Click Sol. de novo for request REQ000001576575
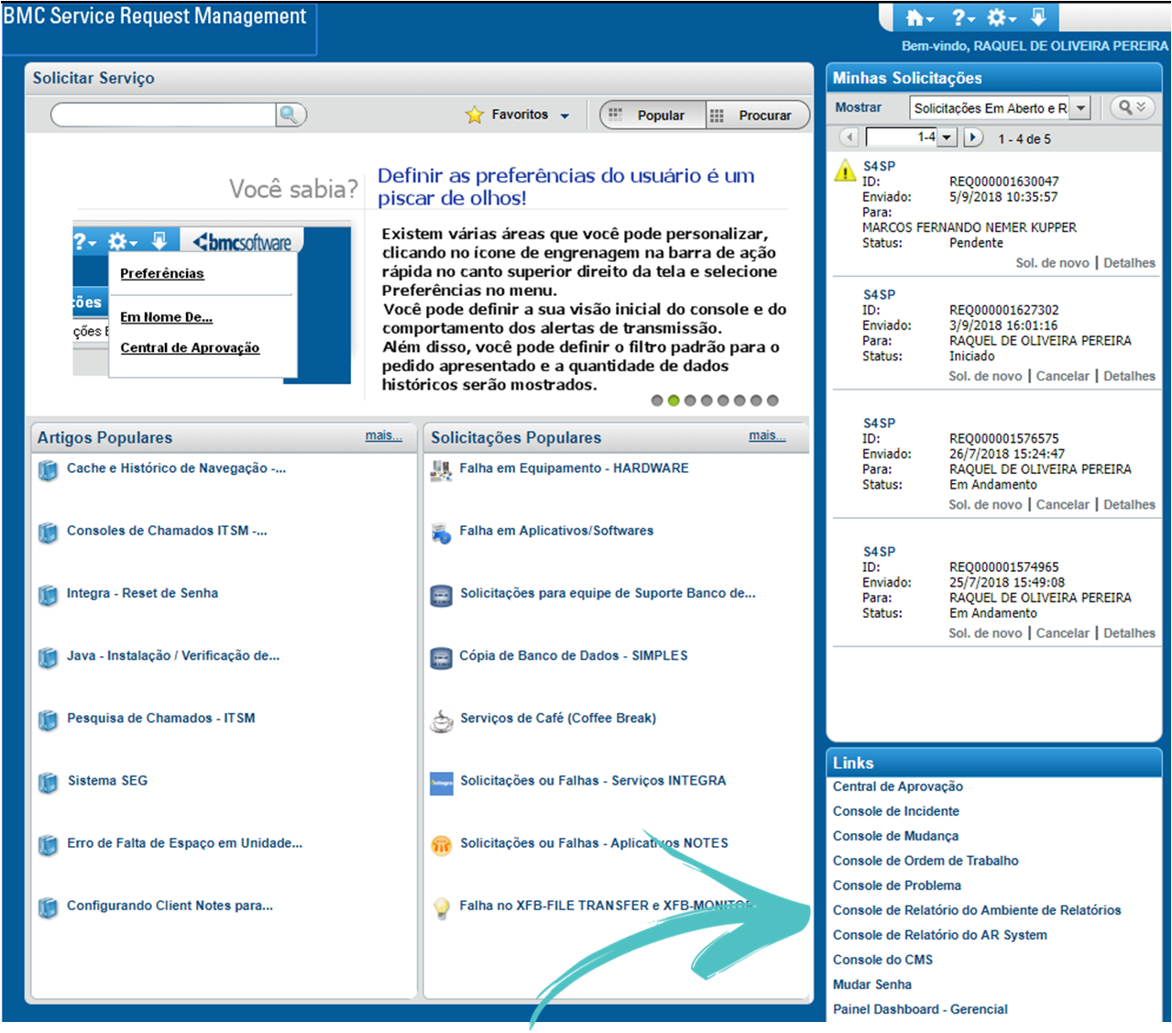 click(985, 504)
